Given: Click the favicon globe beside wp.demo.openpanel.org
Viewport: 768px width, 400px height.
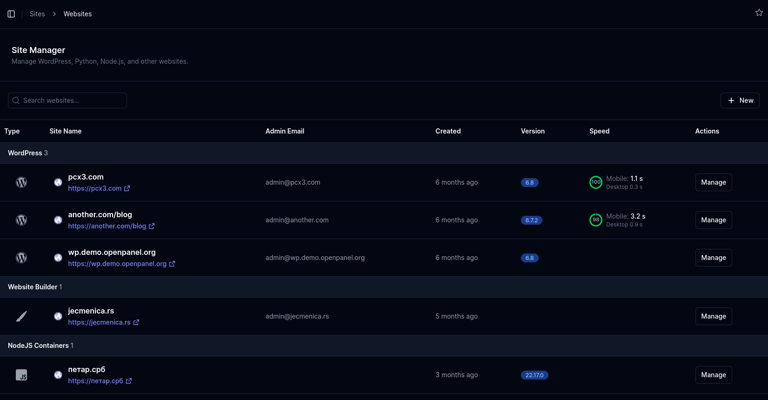Looking at the screenshot, I should point(58,258).
